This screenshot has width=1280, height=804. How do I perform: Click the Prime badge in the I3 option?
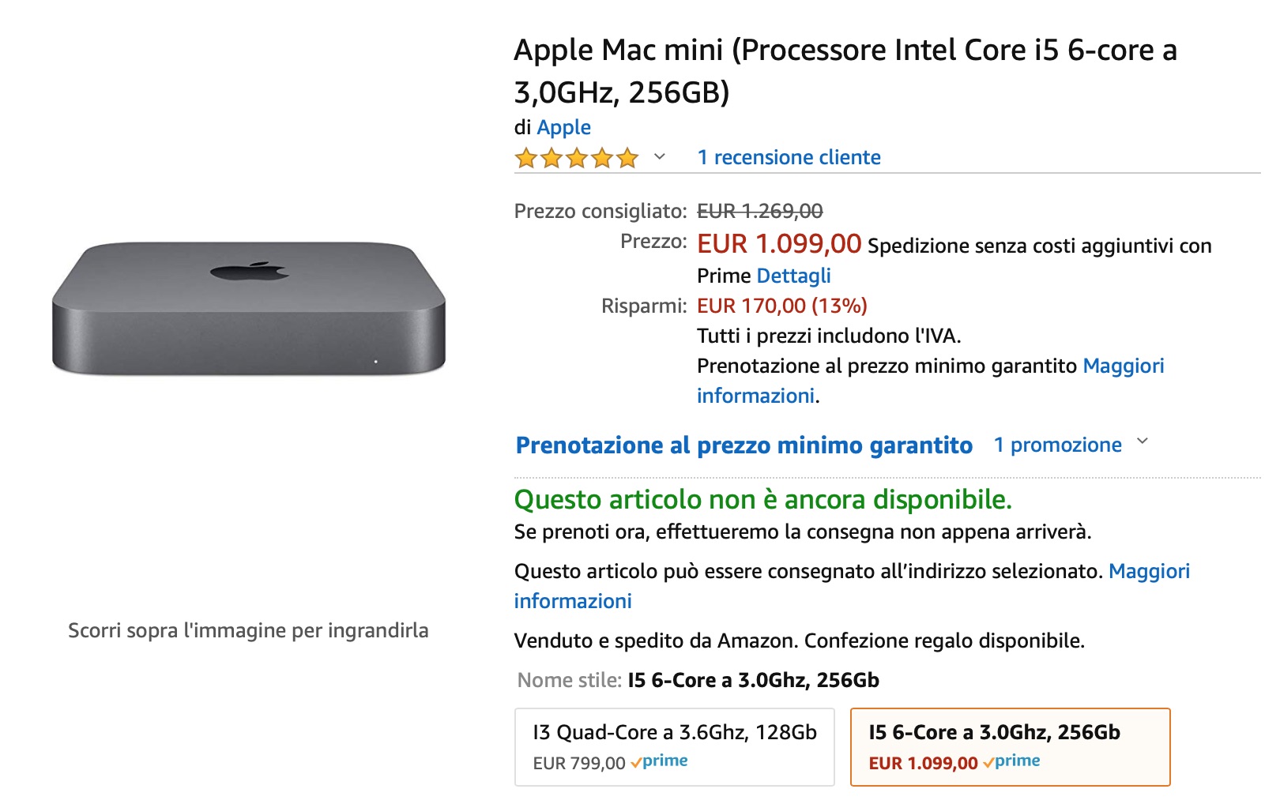pos(660,761)
